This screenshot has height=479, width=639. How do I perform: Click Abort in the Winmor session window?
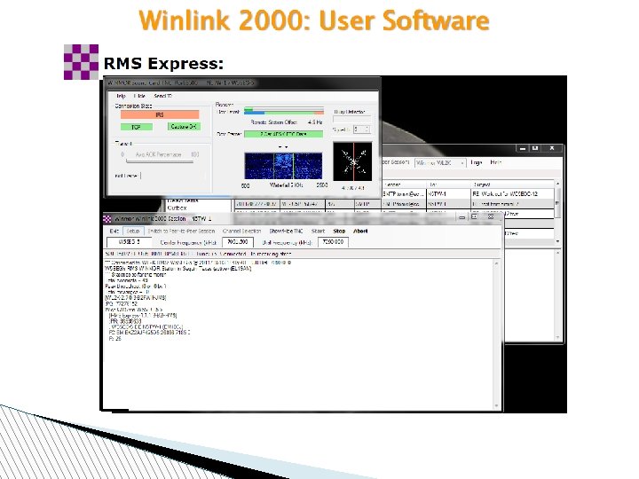point(360,231)
